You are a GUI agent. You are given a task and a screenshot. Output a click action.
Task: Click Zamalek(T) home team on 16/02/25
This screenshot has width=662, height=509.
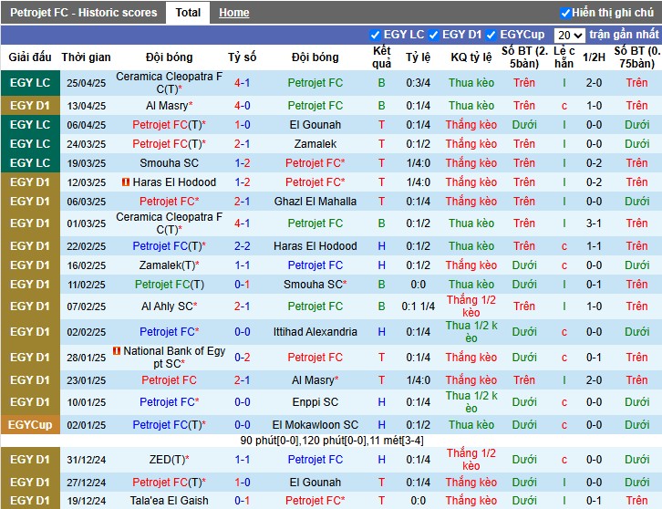click(x=169, y=265)
